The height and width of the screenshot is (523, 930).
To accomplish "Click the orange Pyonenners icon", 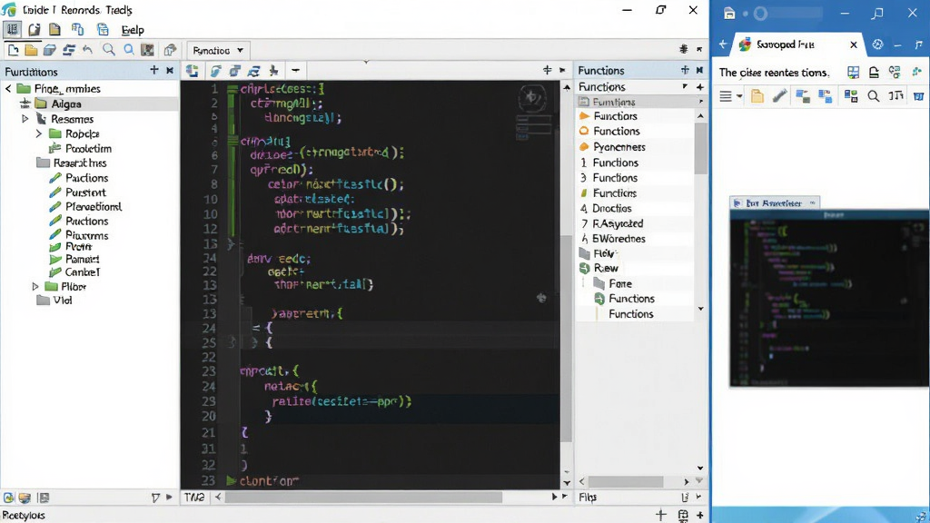I will pyautogui.click(x=584, y=146).
